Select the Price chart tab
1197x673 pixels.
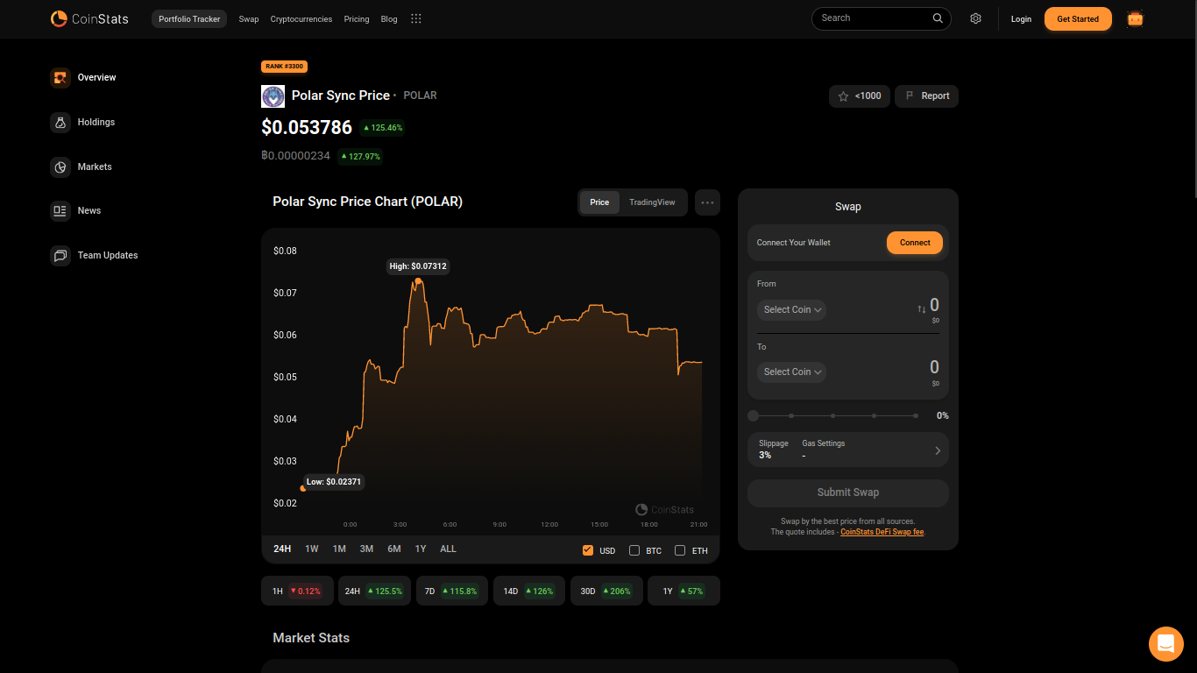point(599,202)
